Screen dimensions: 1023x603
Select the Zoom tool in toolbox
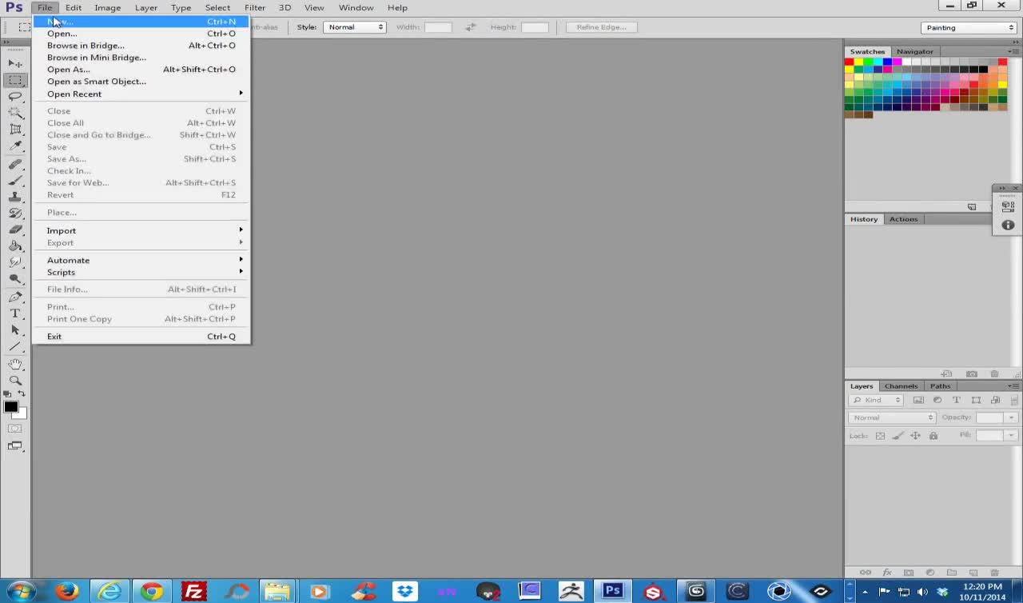(15, 381)
